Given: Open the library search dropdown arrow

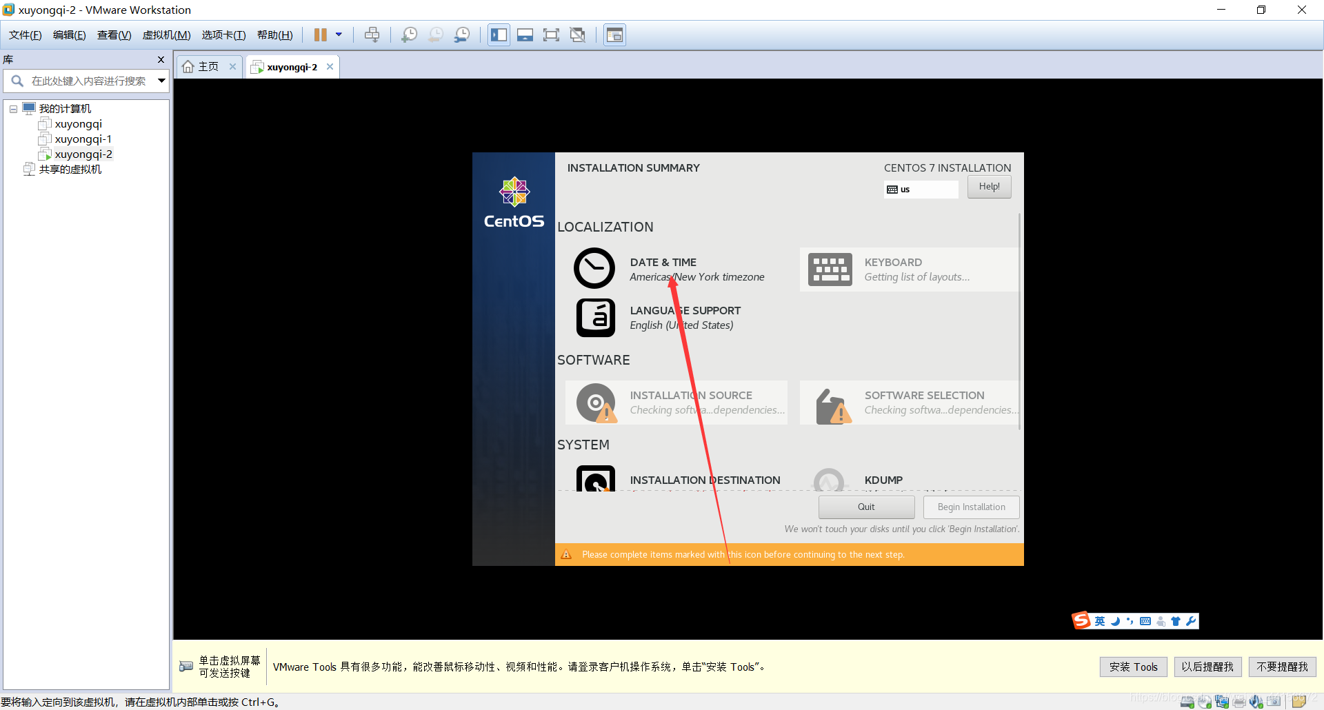Looking at the screenshot, I should [x=161, y=81].
